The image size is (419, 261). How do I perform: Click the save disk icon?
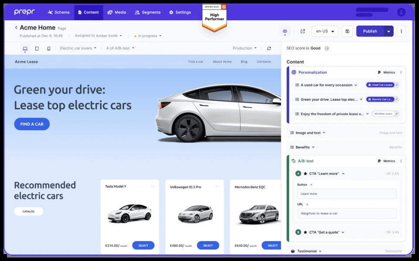coord(347,31)
